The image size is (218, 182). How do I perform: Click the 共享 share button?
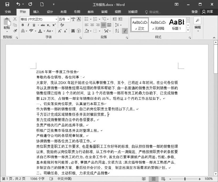click(208, 12)
